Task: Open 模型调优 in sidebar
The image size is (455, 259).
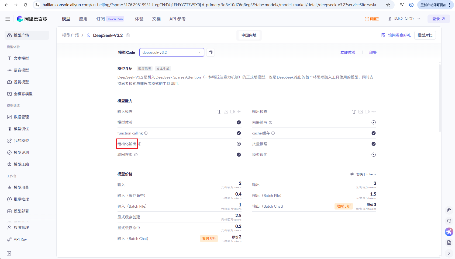Action: (x=27, y=129)
